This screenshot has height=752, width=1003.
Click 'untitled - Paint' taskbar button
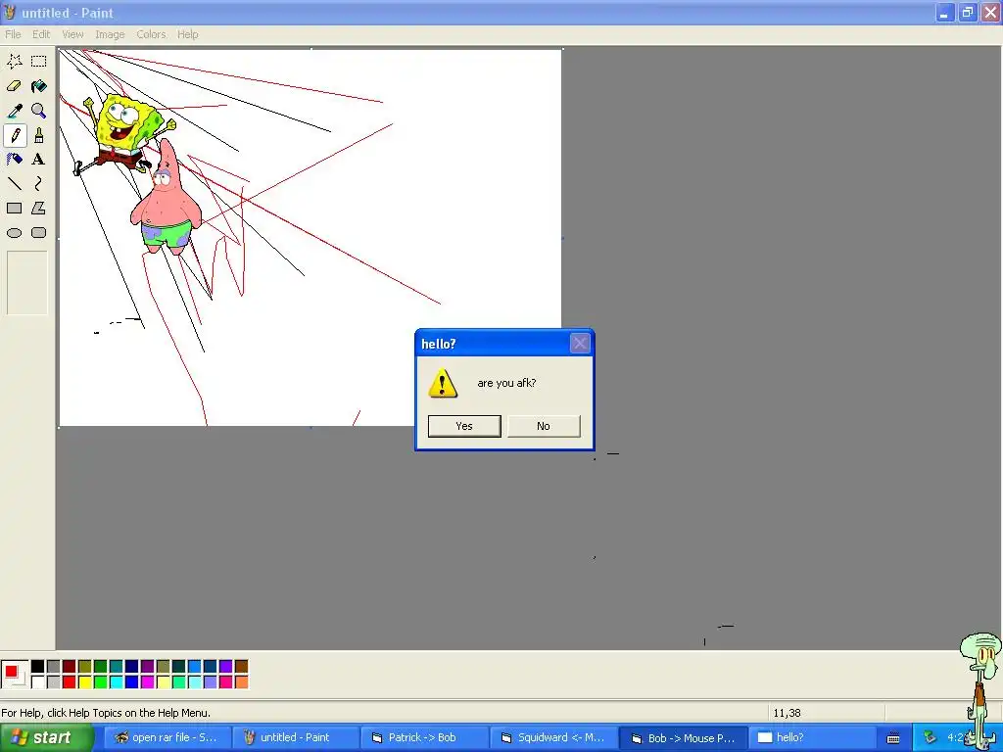click(294, 738)
